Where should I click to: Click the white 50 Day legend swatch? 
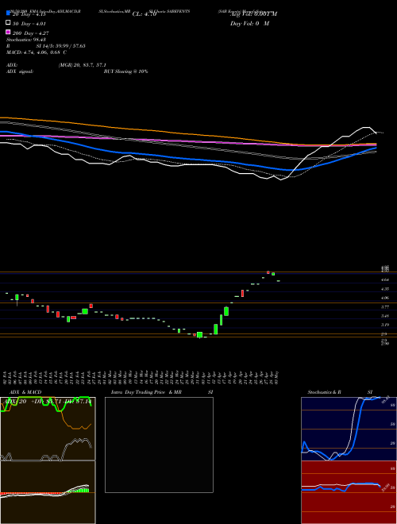tap(8, 23)
